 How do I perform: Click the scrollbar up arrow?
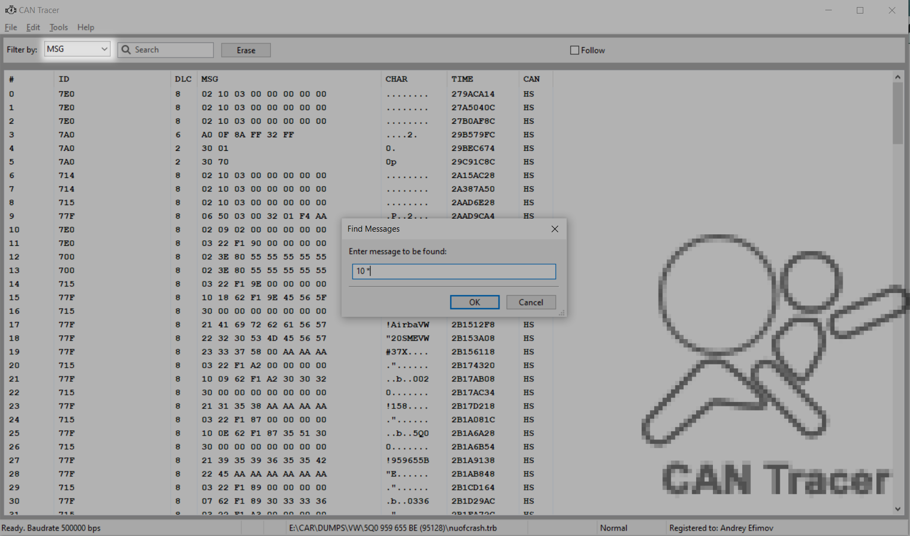click(898, 78)
